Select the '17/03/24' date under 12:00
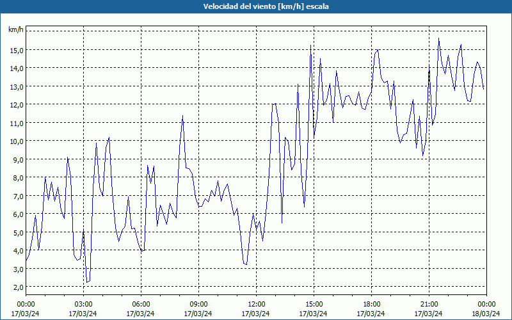Viewport: 512px width, 320px height. click(255, 314)
